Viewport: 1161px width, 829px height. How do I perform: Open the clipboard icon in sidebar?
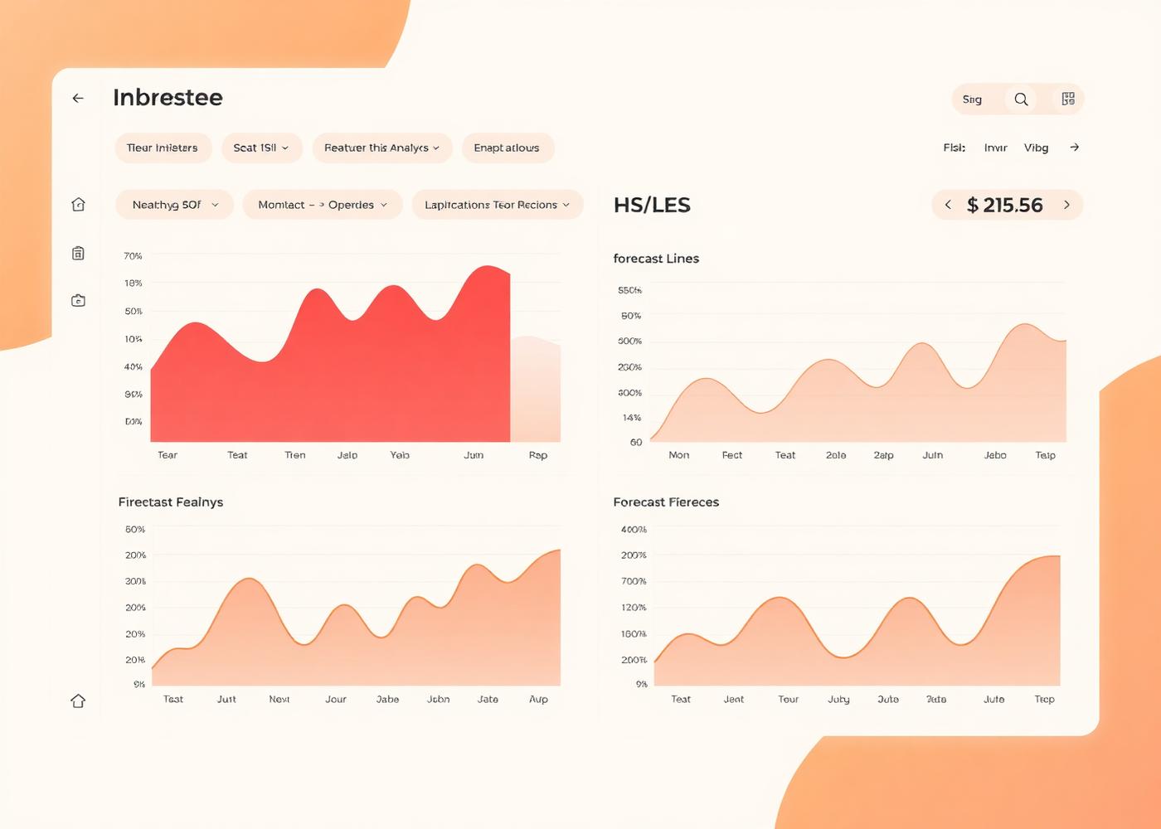pos(78,253)
